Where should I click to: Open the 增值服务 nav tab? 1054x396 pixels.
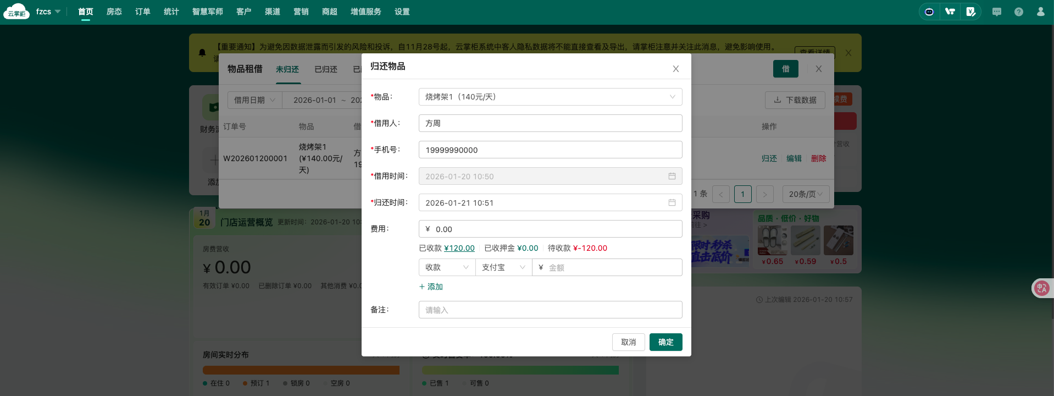366,12
